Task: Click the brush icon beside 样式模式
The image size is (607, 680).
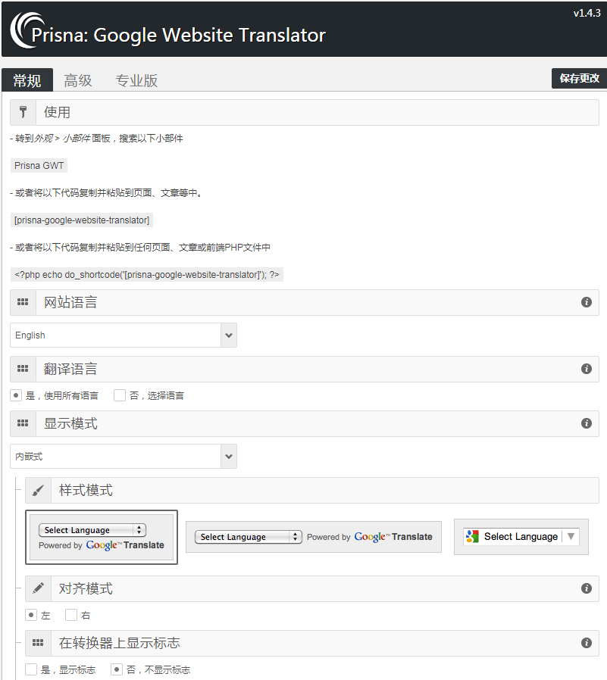Action: 38,491
